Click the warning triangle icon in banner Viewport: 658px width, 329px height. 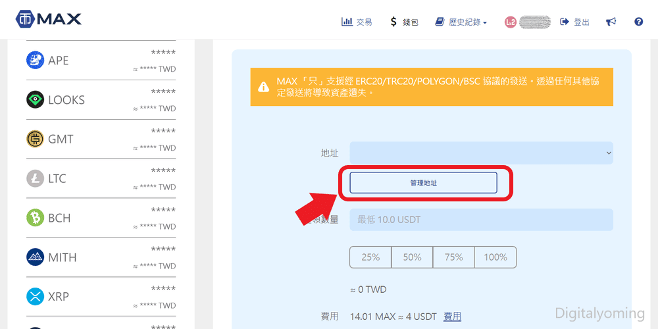click(x=264, y=87)
